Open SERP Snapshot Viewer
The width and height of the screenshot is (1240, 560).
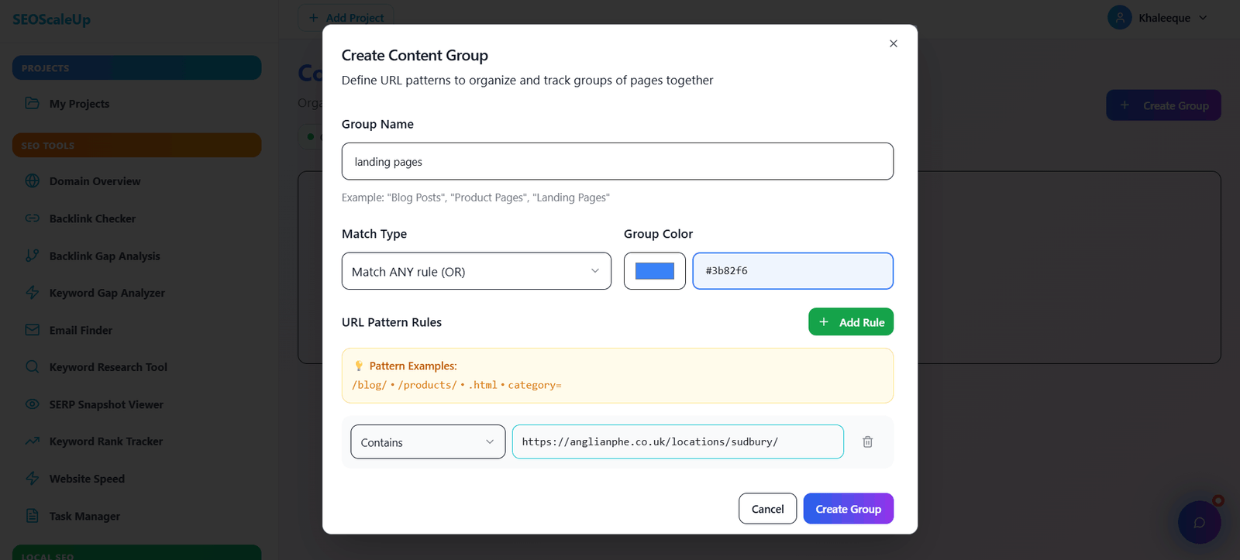click(x=106, y=404)
